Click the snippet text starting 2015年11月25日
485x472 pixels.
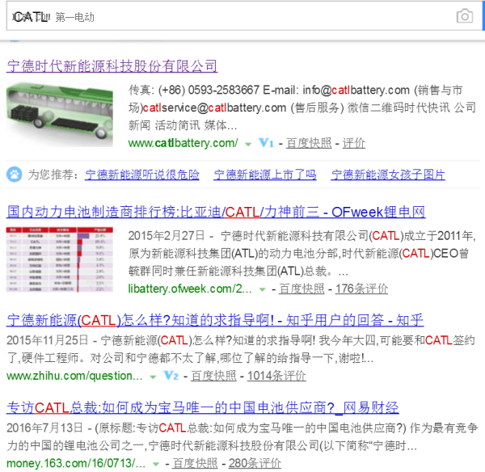pyautogui.click(x=241, y=349)
